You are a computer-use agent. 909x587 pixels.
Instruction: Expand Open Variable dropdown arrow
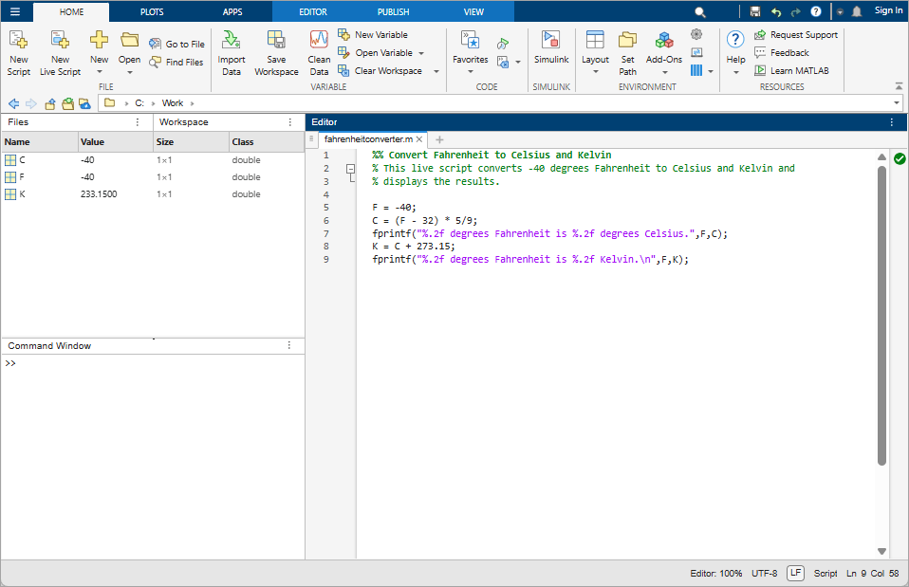(421, 53)
